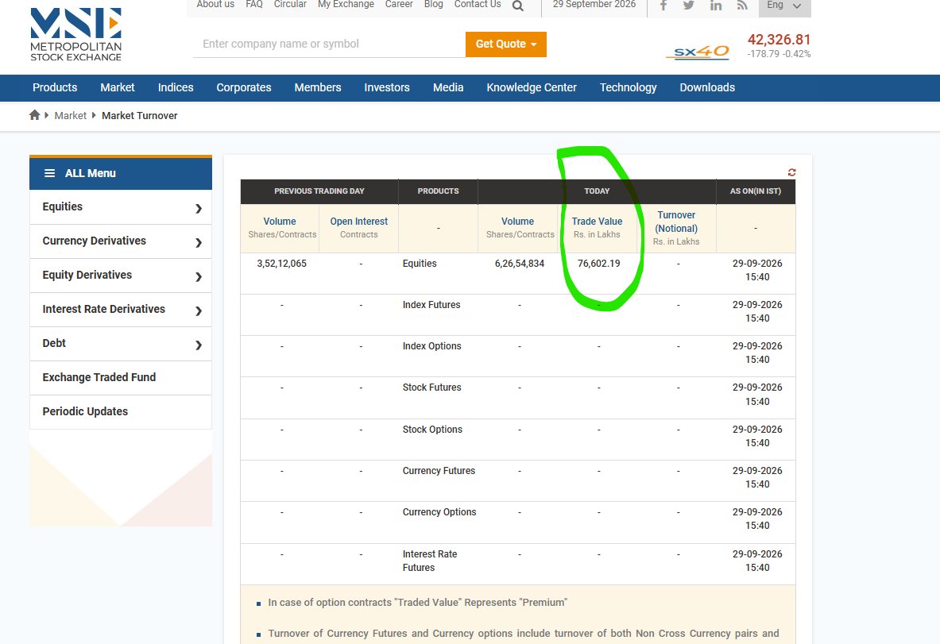The width and height of the screenshot is (940, 644).
Task: Click the SX40 value 42,326.81
Action: pos(779,40)
